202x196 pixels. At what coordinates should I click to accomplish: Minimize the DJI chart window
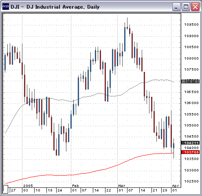point(176,7)
